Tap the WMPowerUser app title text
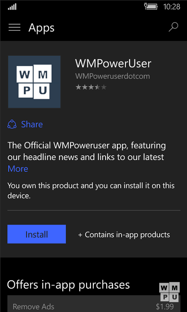 (x=113, y=64)
